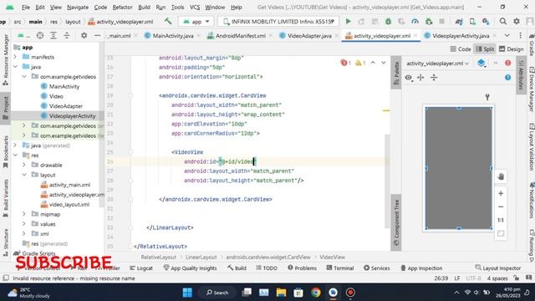This screenshot has height=301, width=535.
Task: Zoom preview to fit screen
Action: (x=501, y=234)
